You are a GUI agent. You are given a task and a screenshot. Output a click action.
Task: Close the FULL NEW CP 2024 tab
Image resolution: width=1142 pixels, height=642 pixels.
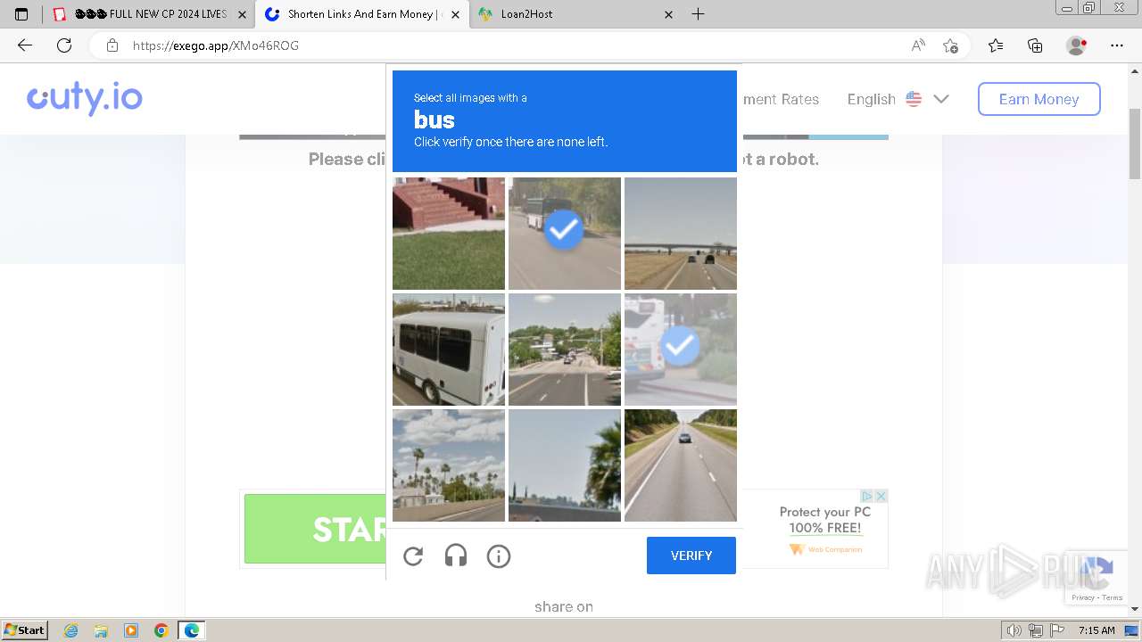tap(242, 14)
